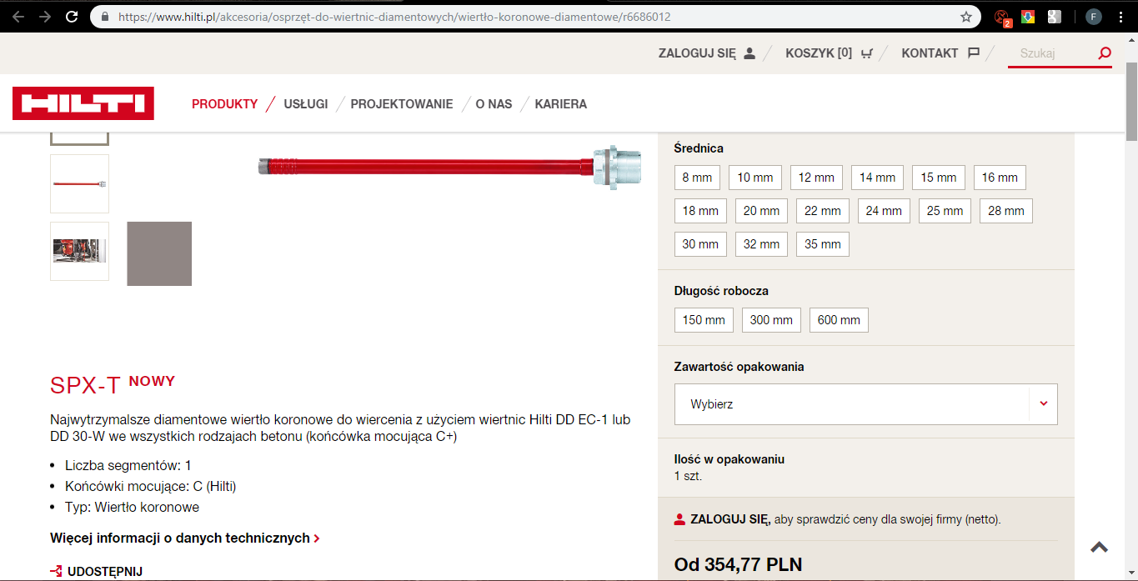Select diameter 20 mm

[761, 211]
